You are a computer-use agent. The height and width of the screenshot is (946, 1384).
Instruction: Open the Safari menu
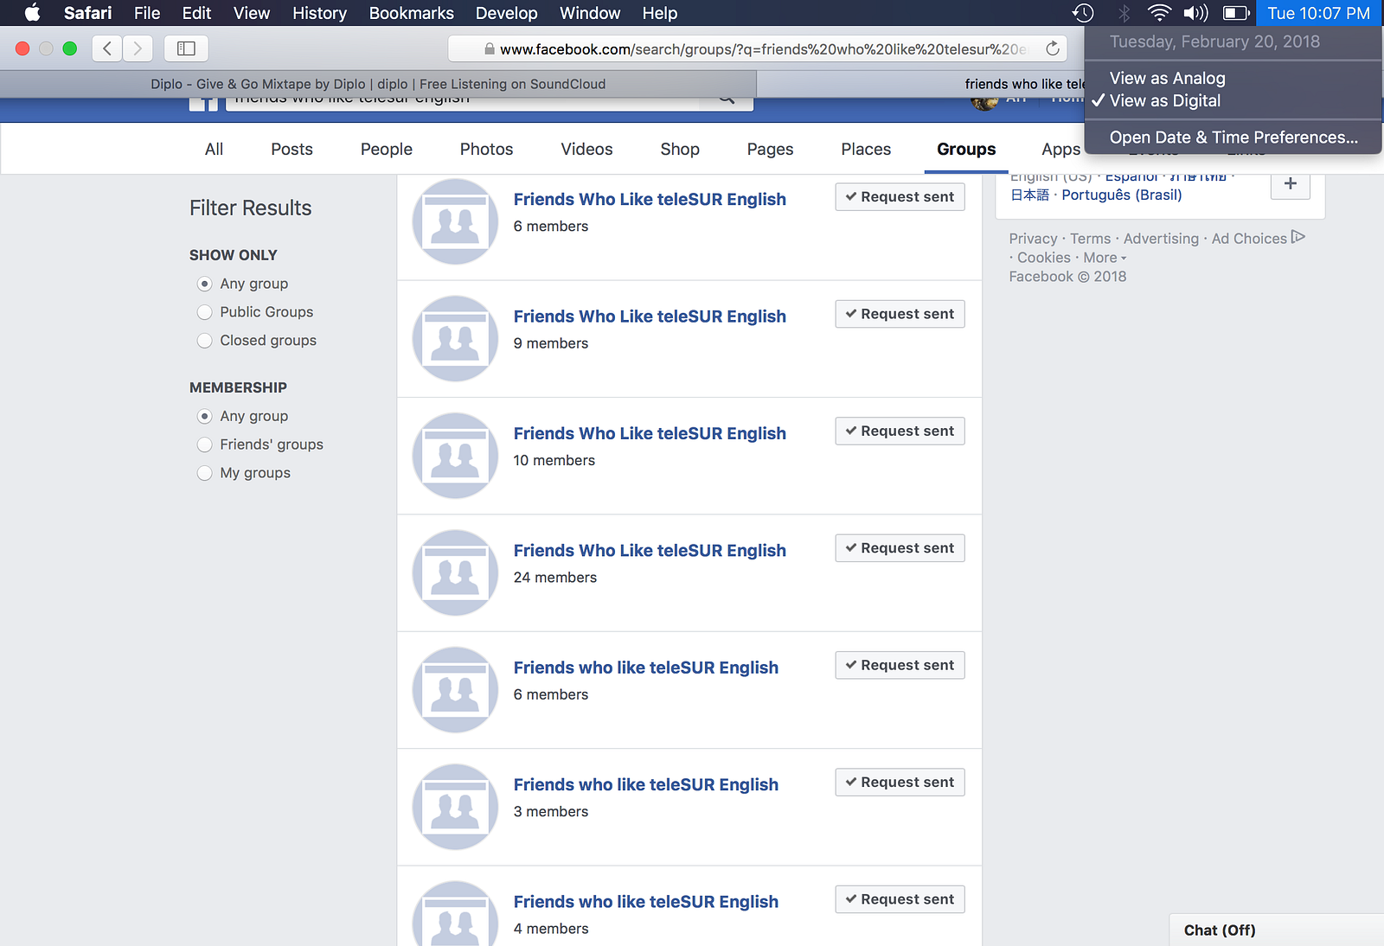88,13
